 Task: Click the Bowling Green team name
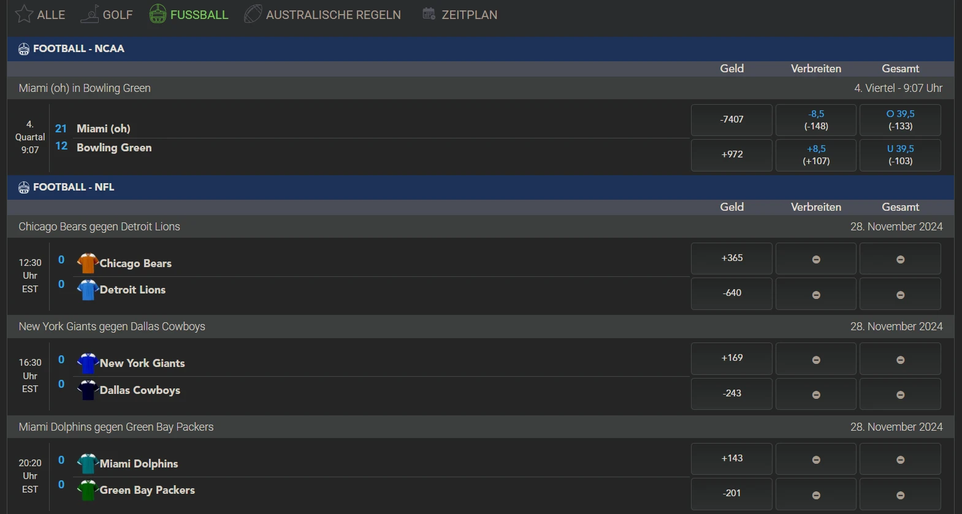point(114,148)
